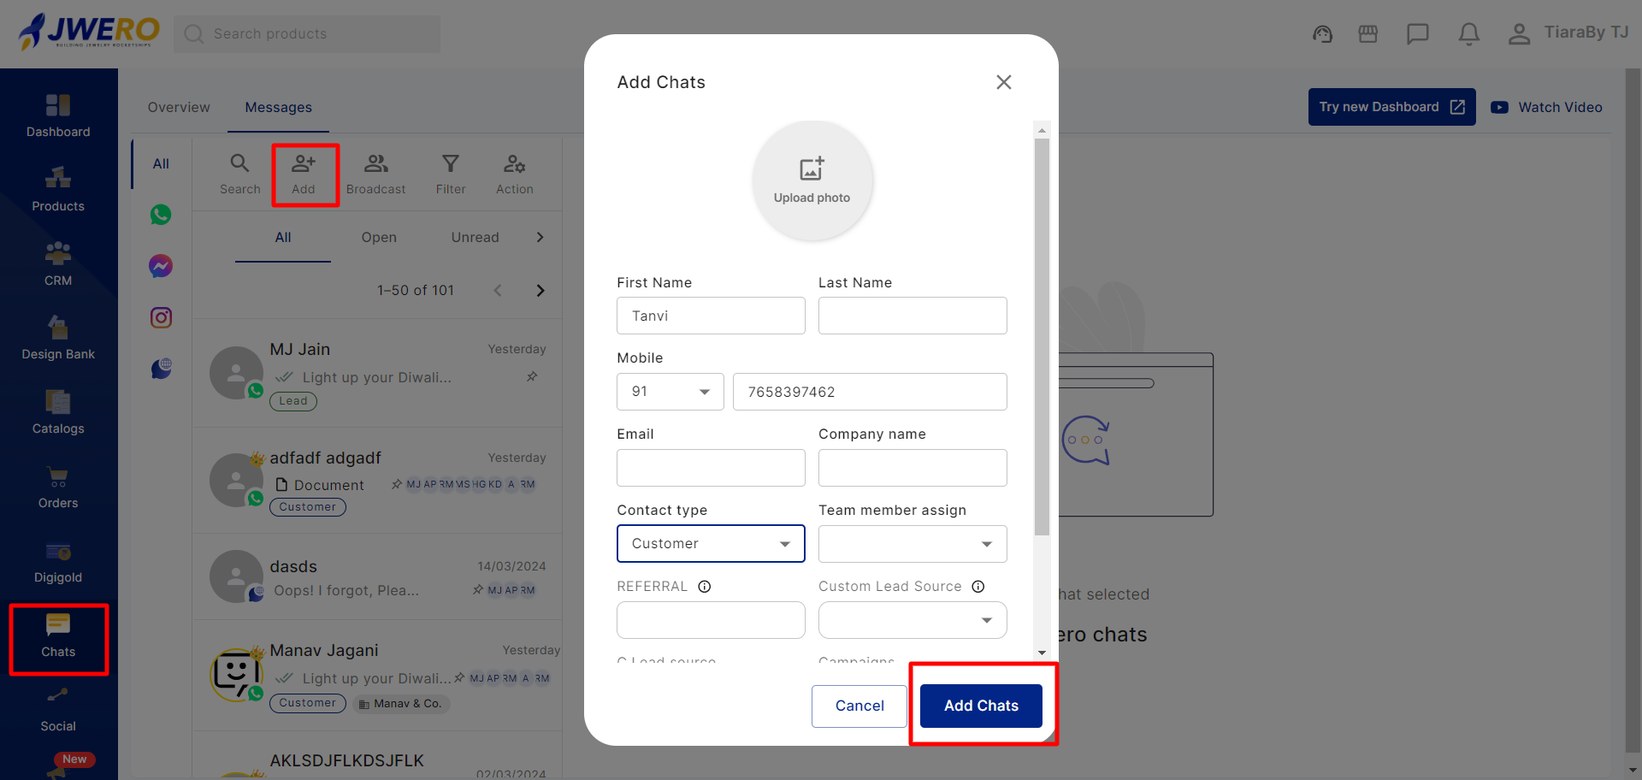The height and width of the screenshot is (780, 1642).
Task: Close the Add Chats dialog
Action: click(1003, 82)
